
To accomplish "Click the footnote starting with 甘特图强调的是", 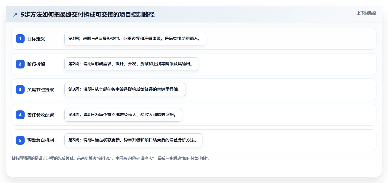I will [x=111, y=158].
